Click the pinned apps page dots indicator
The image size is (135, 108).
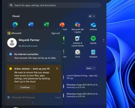(x=103, y=40)
